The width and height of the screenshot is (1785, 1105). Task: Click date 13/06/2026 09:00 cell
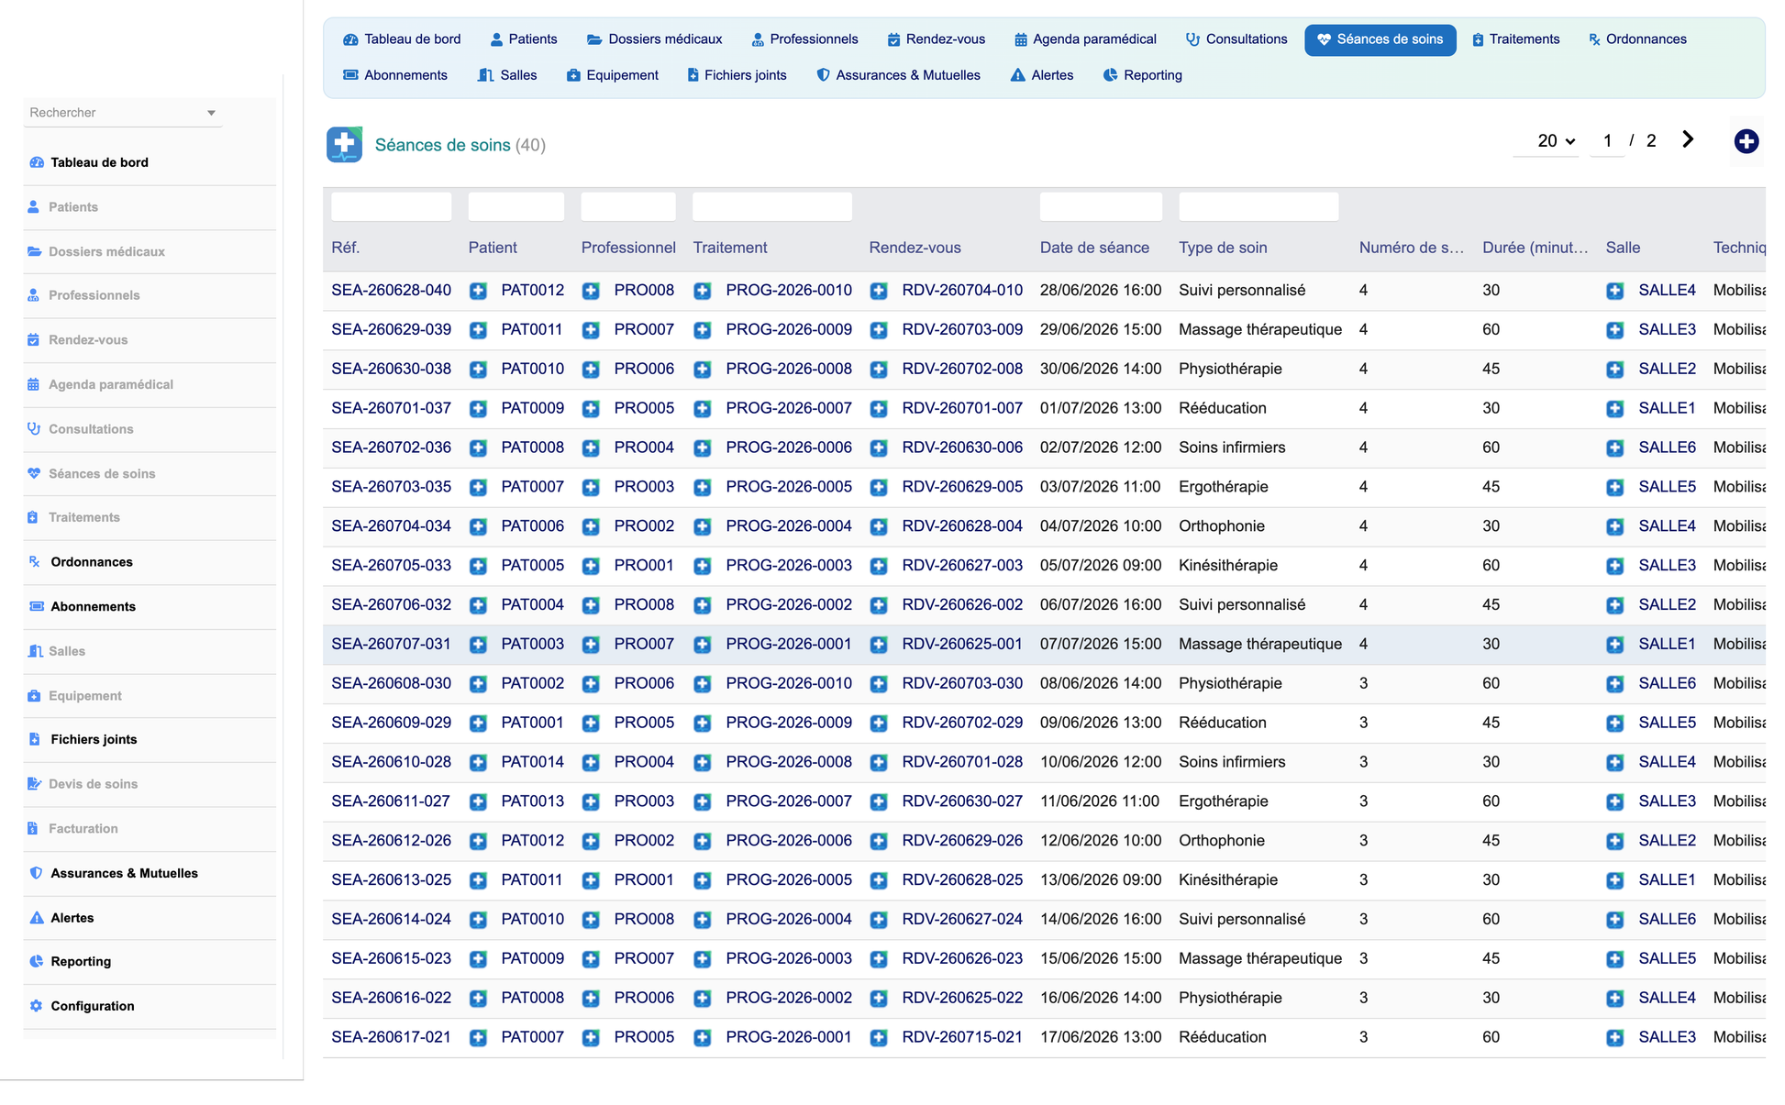point(1101,880)
